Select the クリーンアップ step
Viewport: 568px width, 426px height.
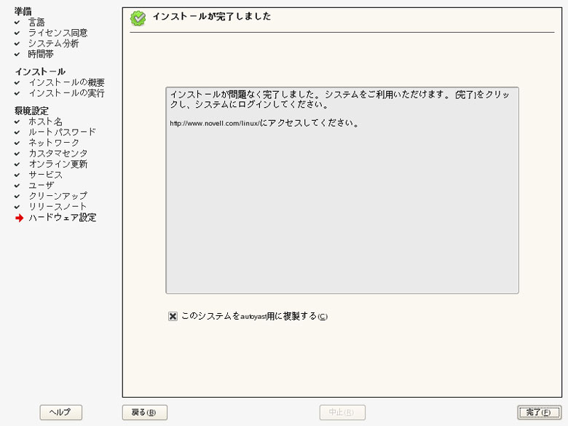(58, 196)
